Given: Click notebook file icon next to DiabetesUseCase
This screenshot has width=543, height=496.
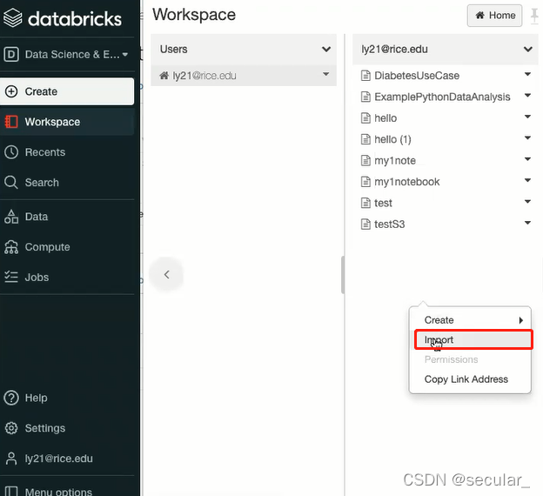Looking at the screenshot, I should click(365, 76).
